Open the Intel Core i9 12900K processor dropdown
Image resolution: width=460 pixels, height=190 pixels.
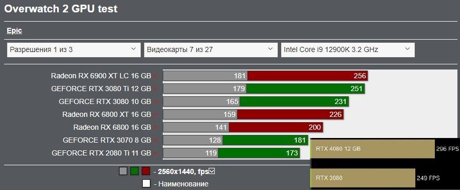point(348,49)
